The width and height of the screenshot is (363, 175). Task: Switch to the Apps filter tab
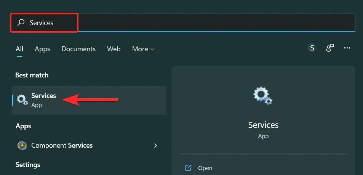click(x=42, y=49)
